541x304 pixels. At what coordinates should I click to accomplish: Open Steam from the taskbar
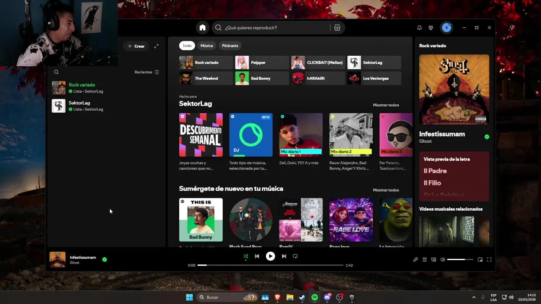tap(302, 297)
